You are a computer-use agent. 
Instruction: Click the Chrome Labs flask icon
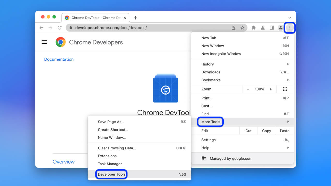click(262, 28)
